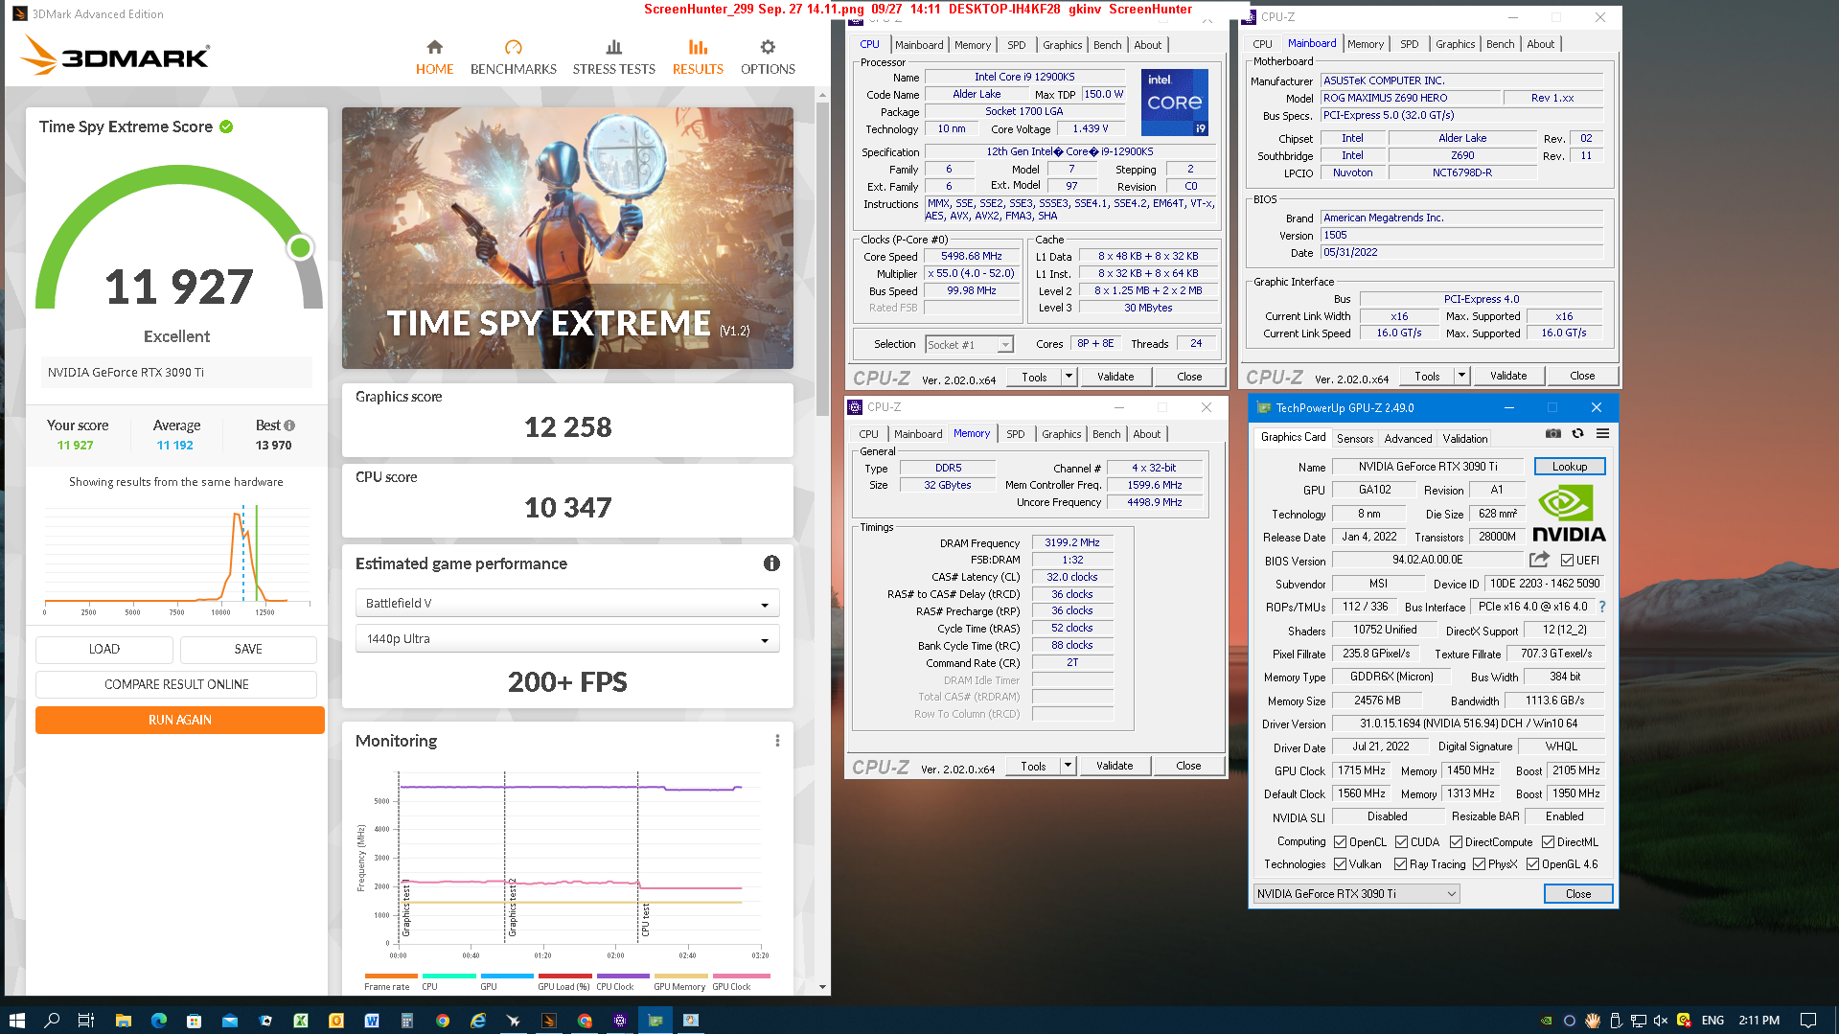Toggle the OpenGL 4.6 checkbox in GPU-Z
This screenshot has width=1839, height=1034.
coord(1532,864)
